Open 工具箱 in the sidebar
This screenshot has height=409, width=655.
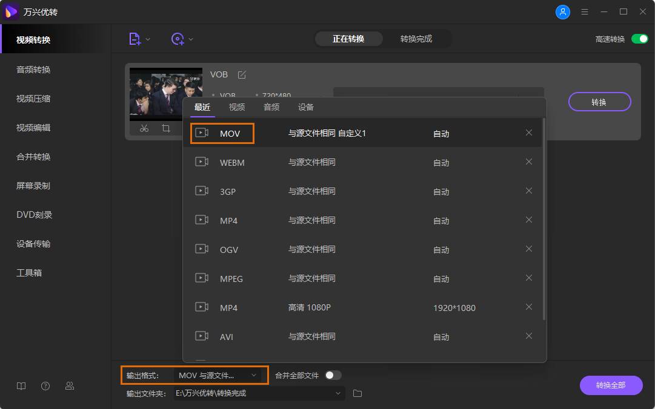click(x=29, y=273)
